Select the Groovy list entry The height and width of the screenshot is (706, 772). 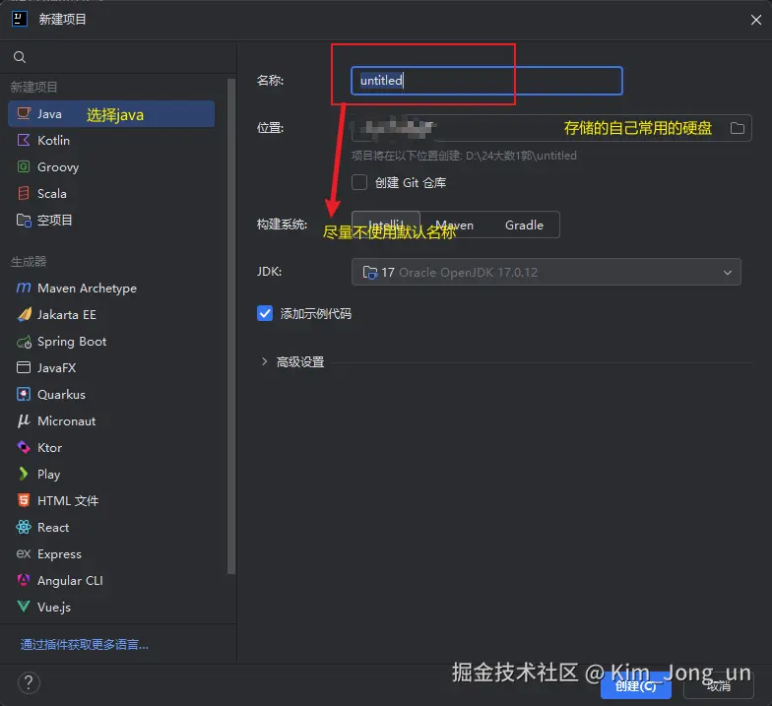(x=111, y=167)
